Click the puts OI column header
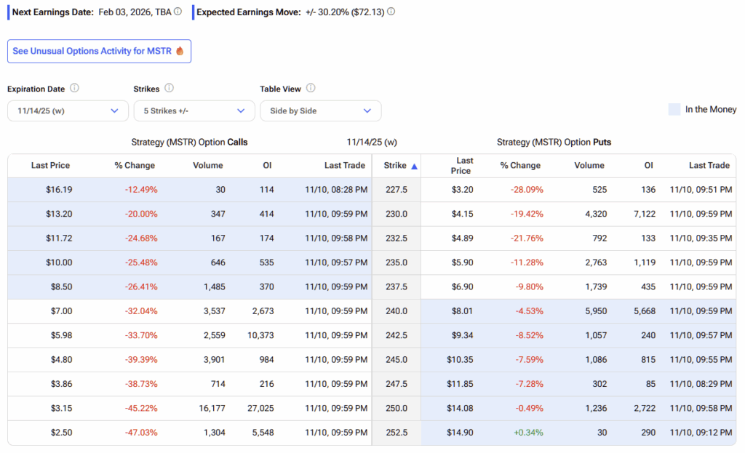This screenshot has height=453, width=745. (x=648, y=166)
